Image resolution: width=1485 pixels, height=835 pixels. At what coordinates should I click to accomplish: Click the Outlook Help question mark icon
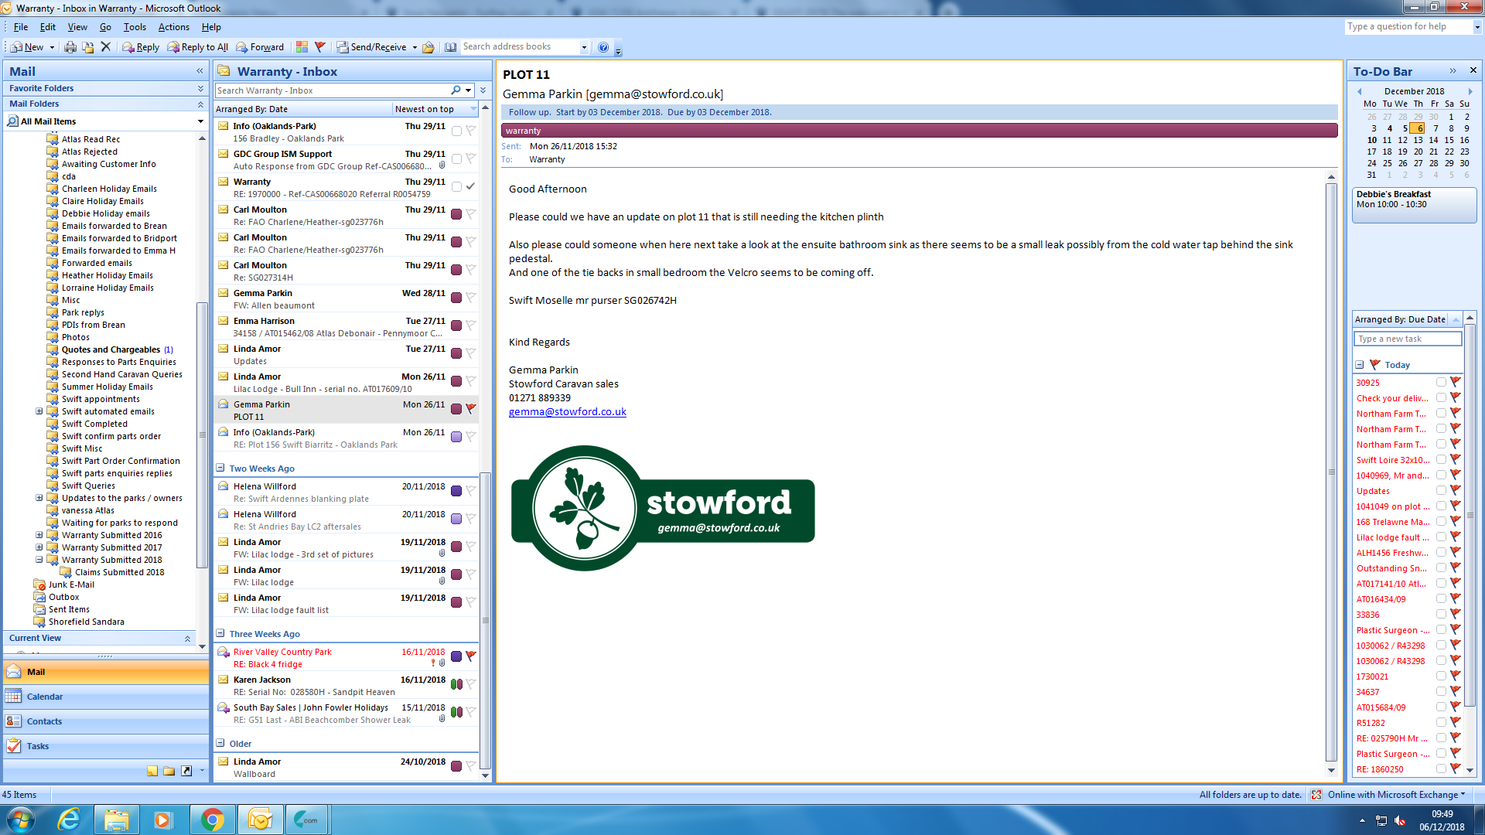pos(603,47)
